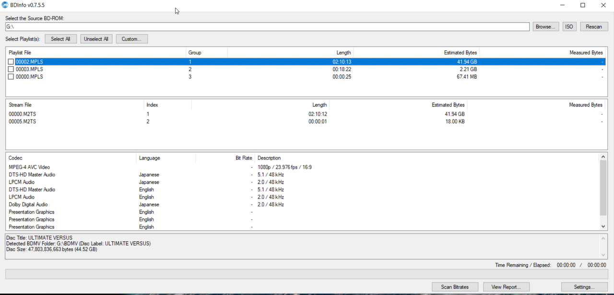This screenshot has height=295, width=614.
Task: Select the Dolby Digital Audio row
Action: 303,204
